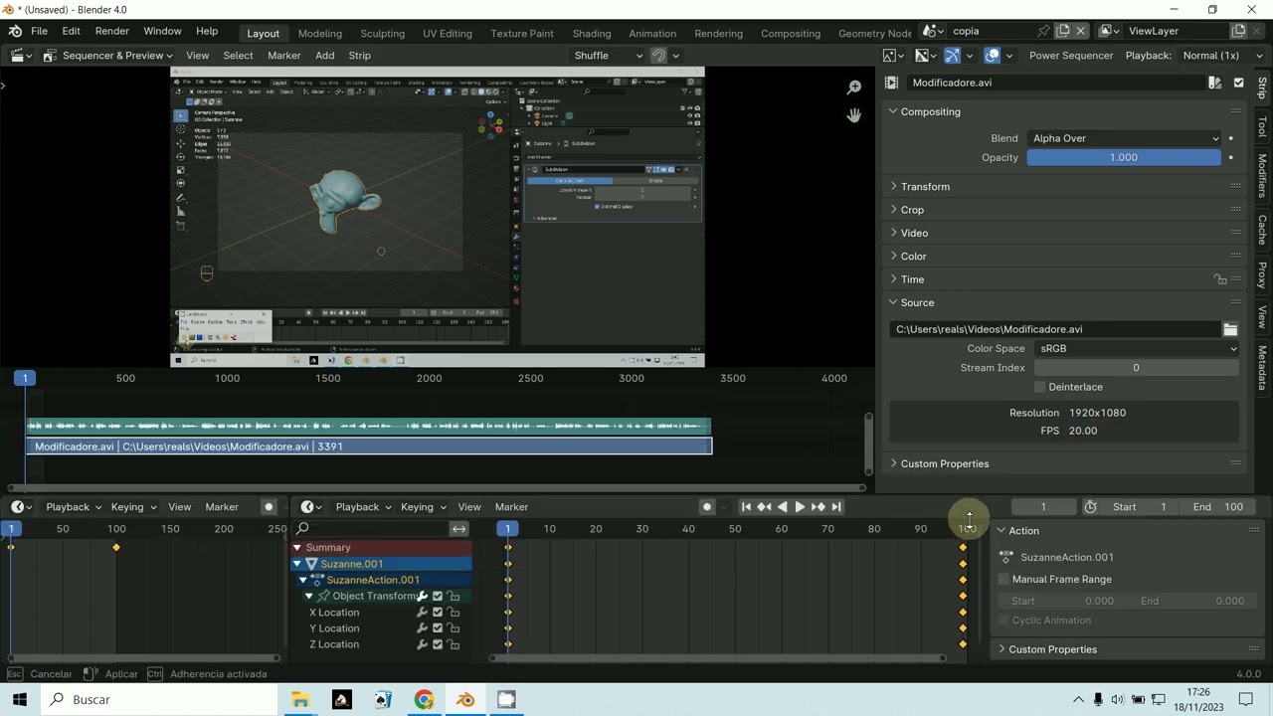1273x716 pixels.
Task: Click the preview range clock icon
Action: coord(1090,507)
